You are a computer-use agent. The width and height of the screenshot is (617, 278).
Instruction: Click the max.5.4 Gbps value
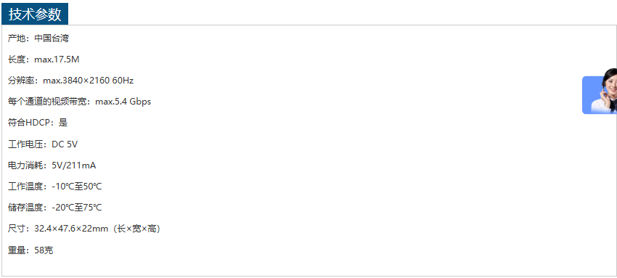[x=123, y=102]
